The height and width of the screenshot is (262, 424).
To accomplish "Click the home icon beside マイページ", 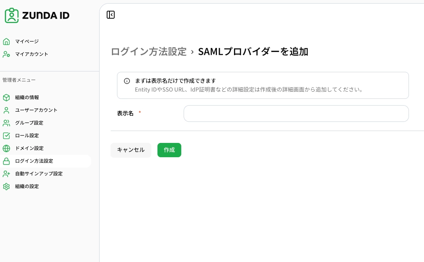I will [x=6, y=41].
